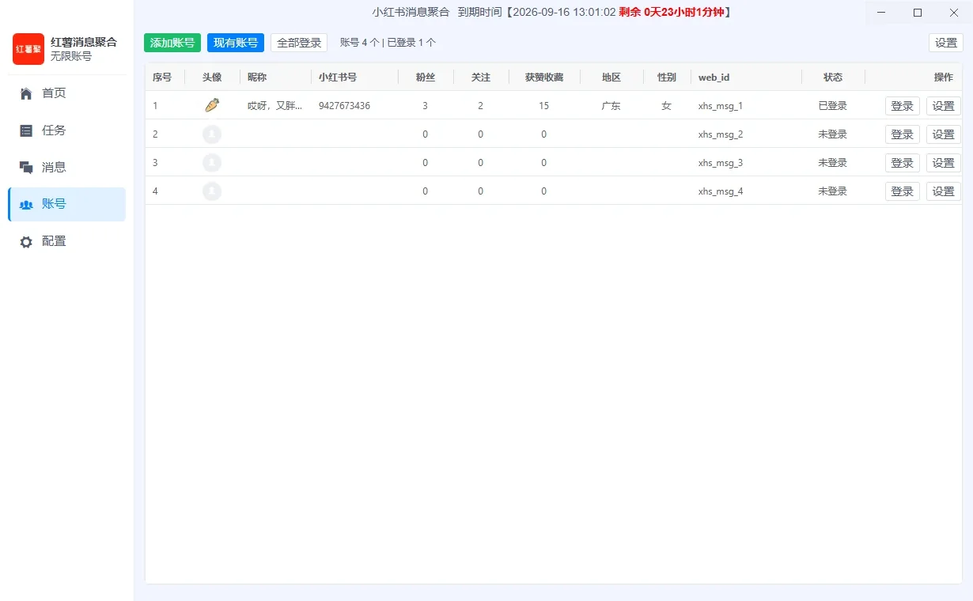Click the 女 gender cell

[x=666, y=106]
